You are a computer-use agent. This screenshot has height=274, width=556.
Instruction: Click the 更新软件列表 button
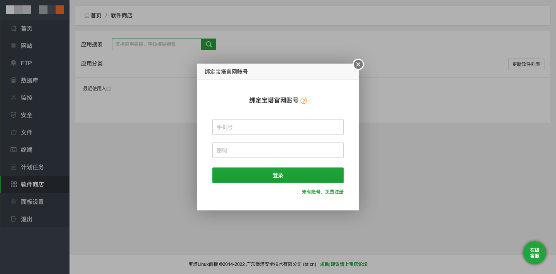pyautogui.click(x=526, y=64)
